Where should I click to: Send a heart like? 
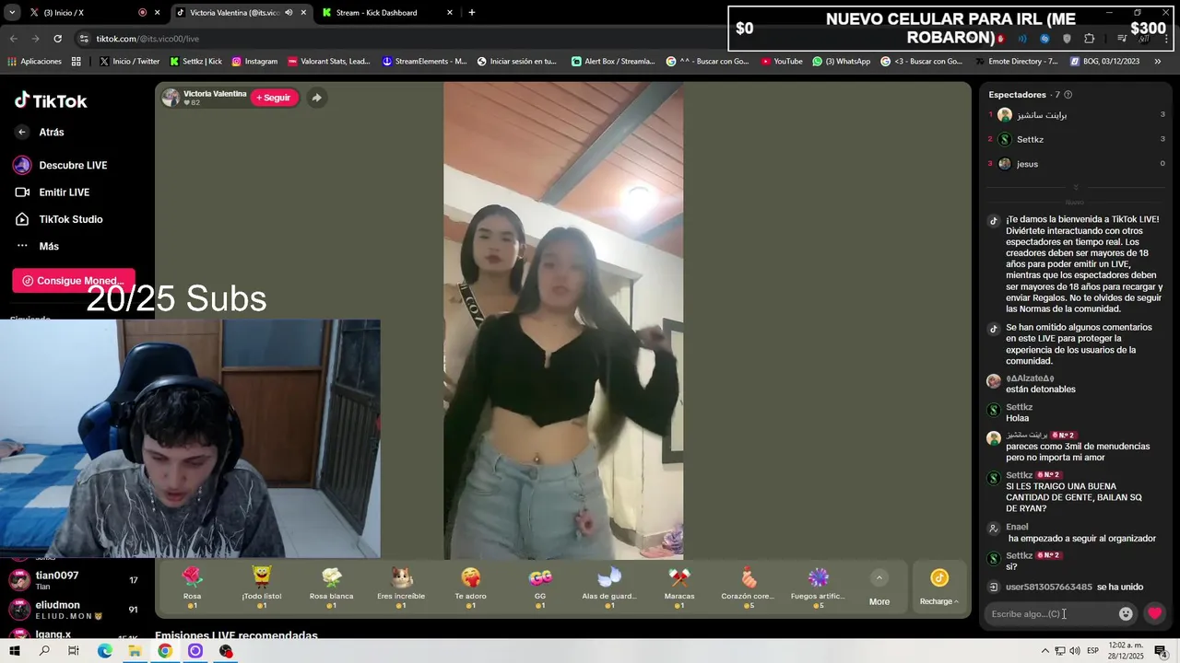[1154, 613]
